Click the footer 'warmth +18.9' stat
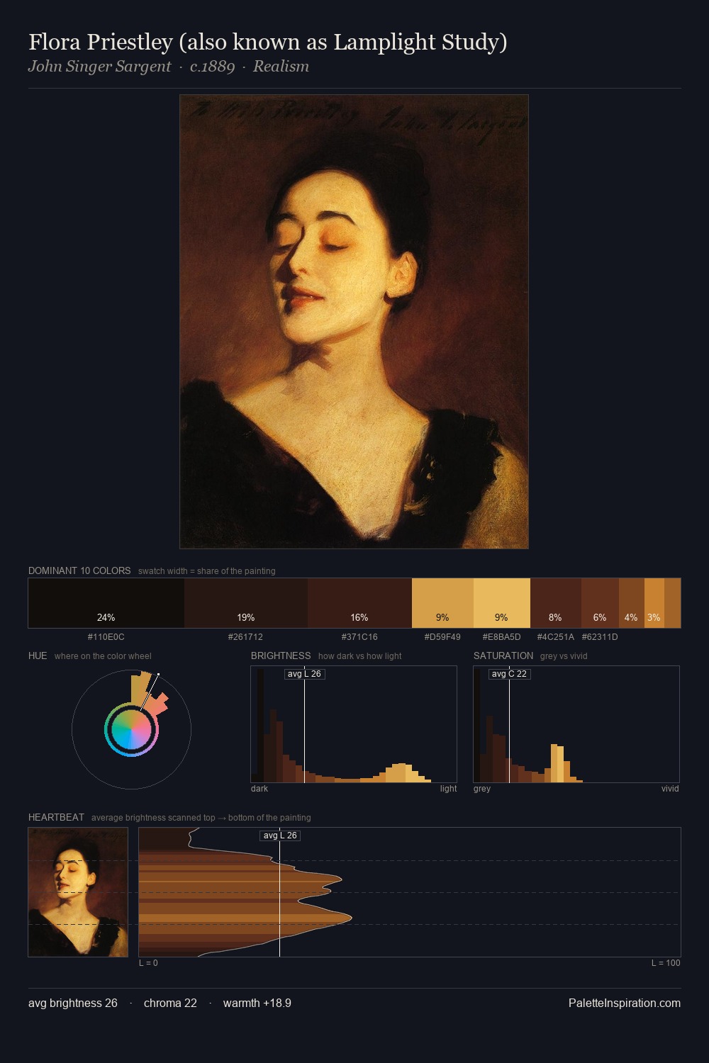 click(257, 1003)
